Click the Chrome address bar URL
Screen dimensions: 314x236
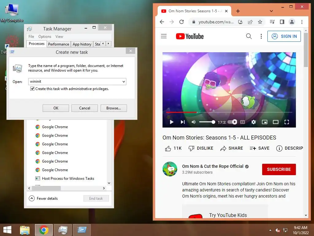click(x=216, y=22)
